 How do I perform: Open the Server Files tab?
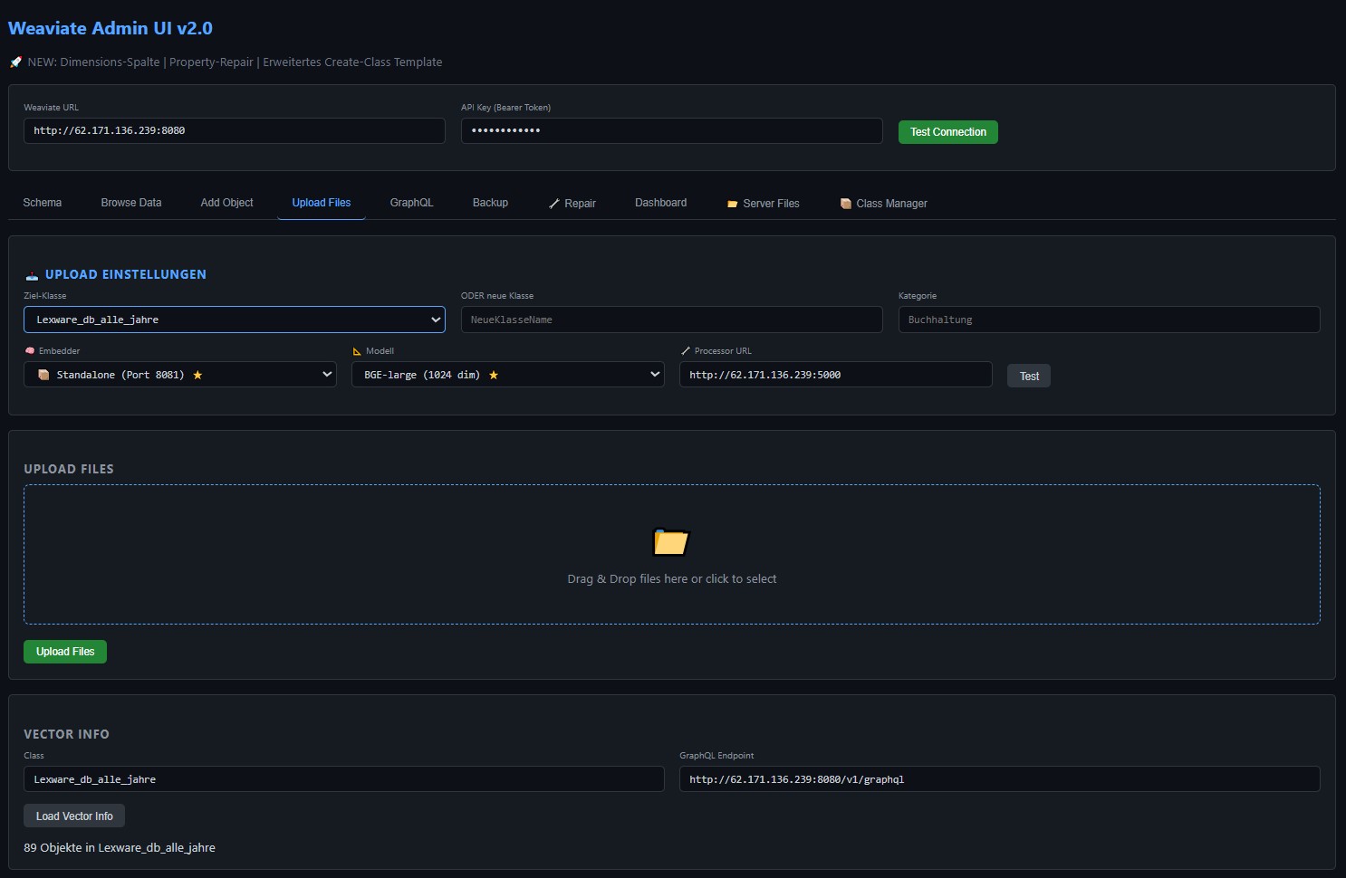point(764,204)
